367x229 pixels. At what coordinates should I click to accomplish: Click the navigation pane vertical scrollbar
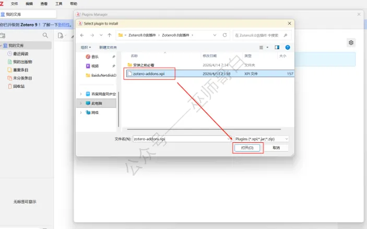(x=119, y=109)
